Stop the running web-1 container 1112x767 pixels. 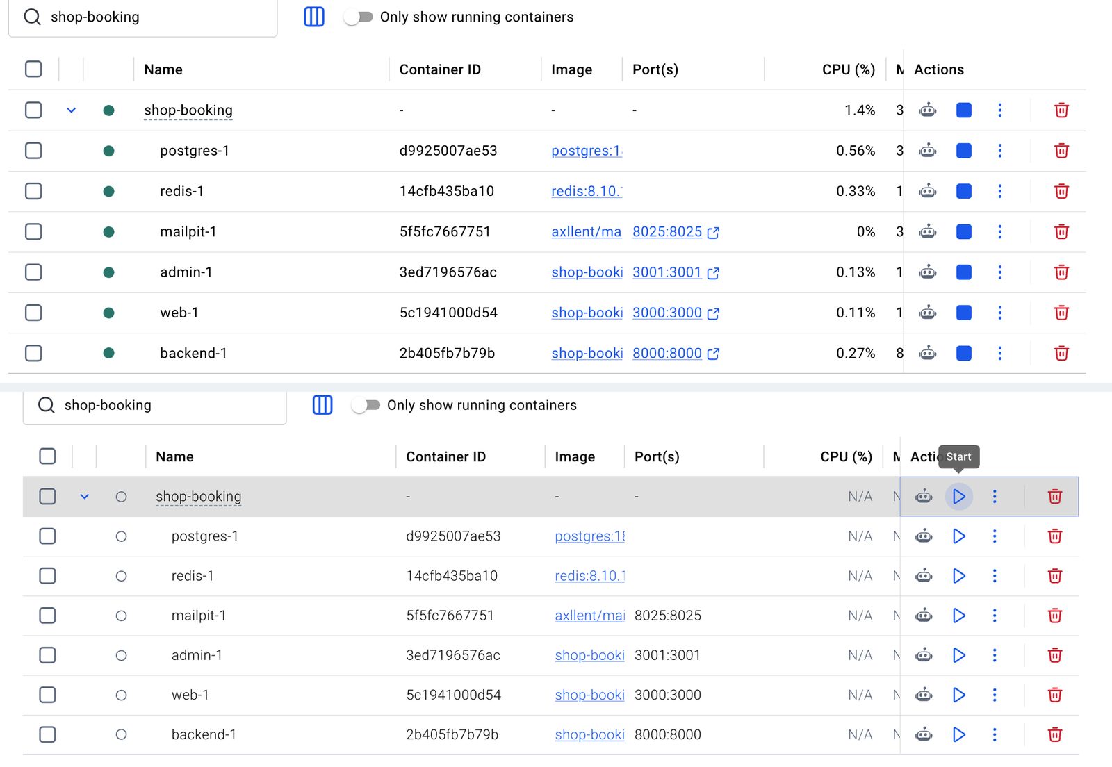(963, 313)
